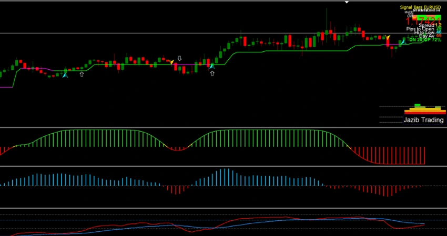This screenshot has height=236, width=447.
Task: Select the rightmost cyan buy arrow
Action: click(x=403, y=41)
